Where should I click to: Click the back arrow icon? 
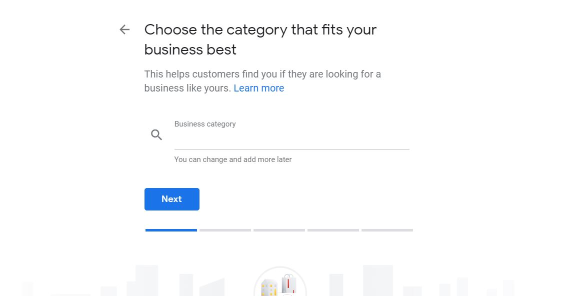124,29
